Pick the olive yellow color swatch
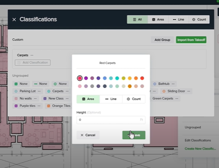 [123, 78]
